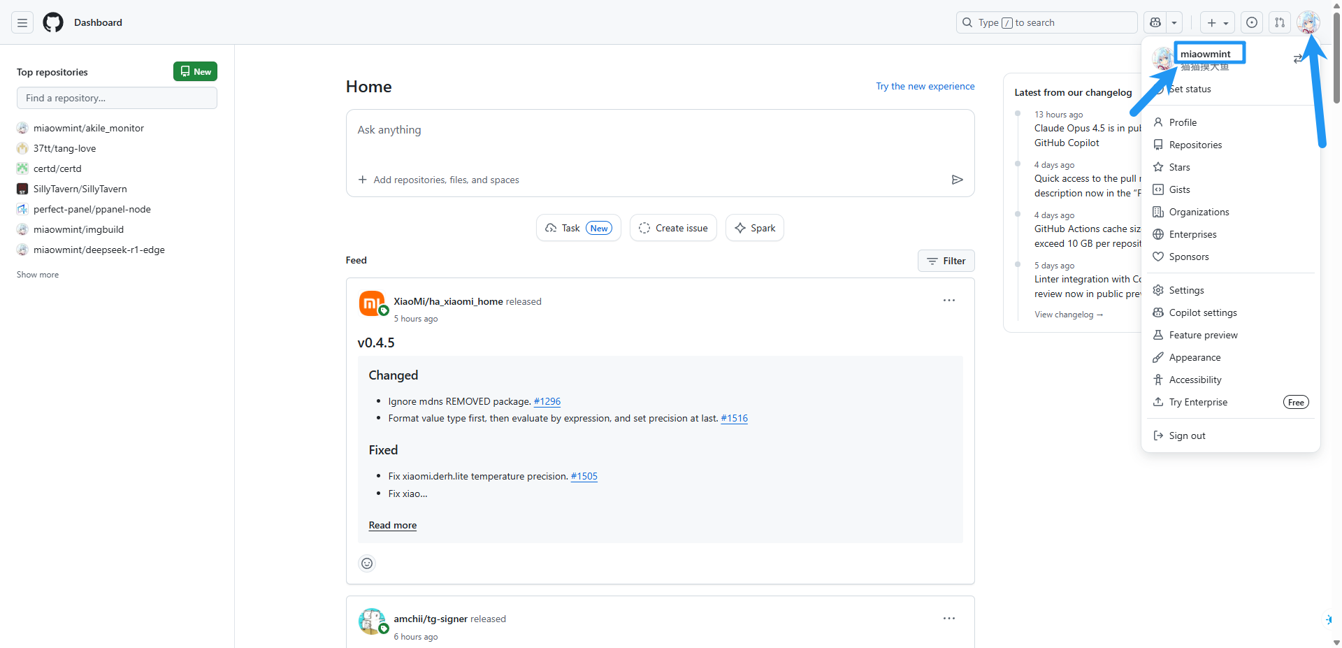This screenshot has height=648, width=1342.
Task: Click Try the new experience link
Action: [925, 86]
